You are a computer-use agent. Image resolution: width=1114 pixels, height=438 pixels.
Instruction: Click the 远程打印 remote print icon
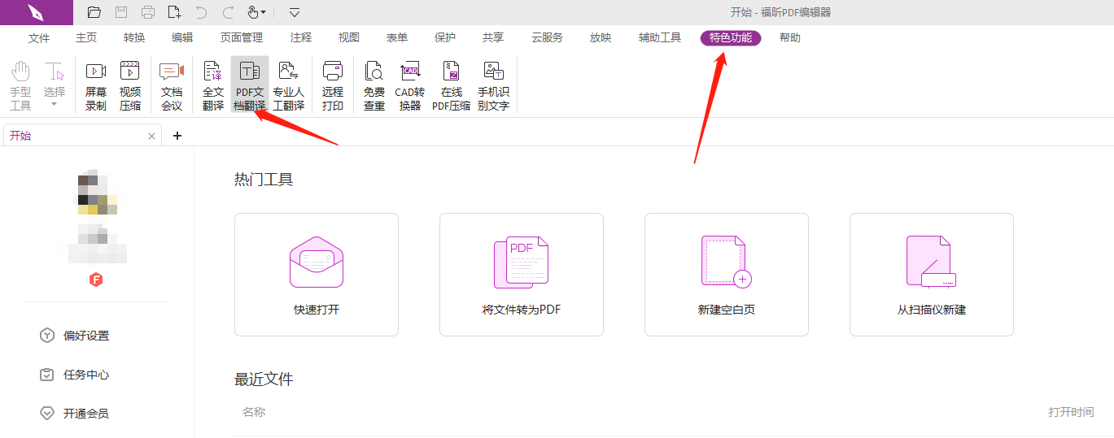coord(333,85)
